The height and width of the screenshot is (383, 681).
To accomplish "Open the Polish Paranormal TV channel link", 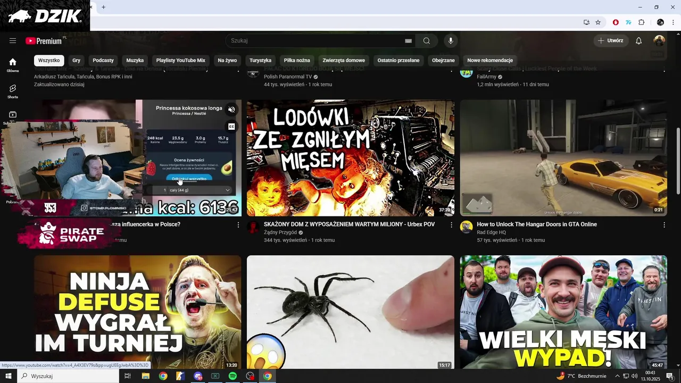I will [288, 77].
